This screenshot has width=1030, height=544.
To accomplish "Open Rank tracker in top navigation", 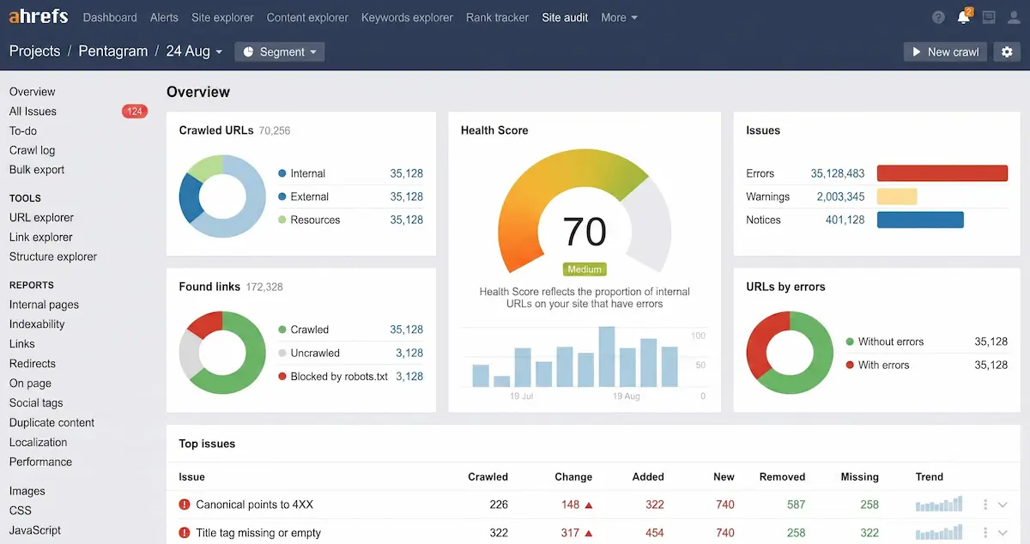I will pos(498,17).
